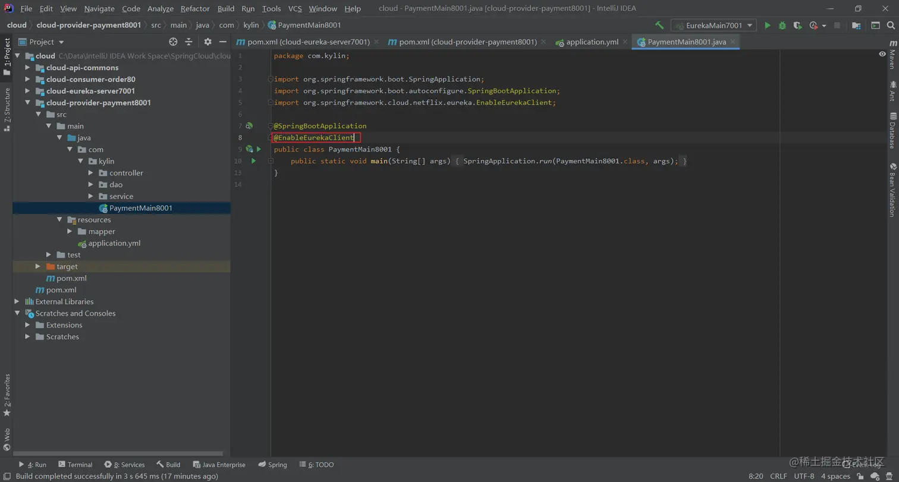Toggle the 1: Project tool window stripe

tap(7, 56)
